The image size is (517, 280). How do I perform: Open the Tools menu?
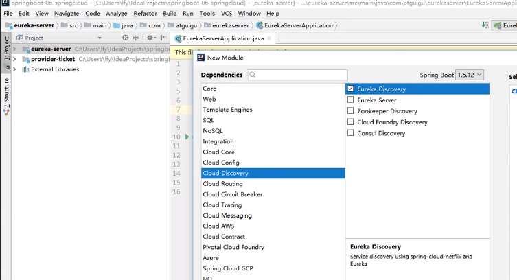[x=207, y=14]
